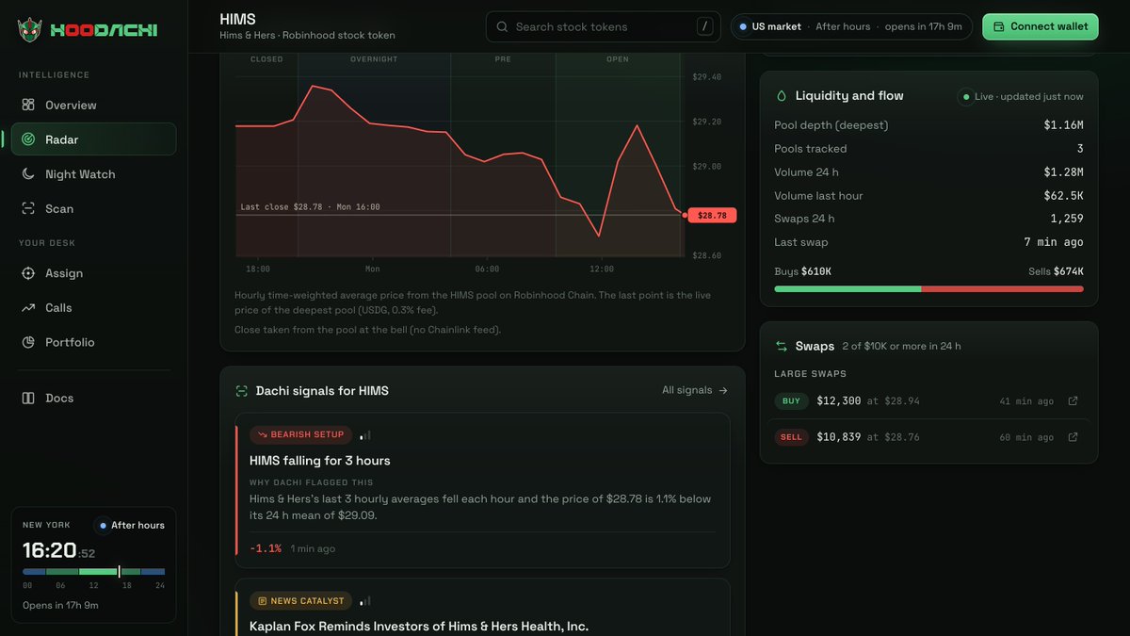Click the Liquidity and flow droplet icon
This screenshot has width=1130, height=636.
(781, 96)
